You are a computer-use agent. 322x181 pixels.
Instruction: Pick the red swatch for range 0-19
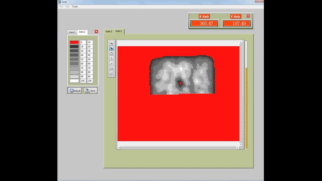[x=74, y=42]
